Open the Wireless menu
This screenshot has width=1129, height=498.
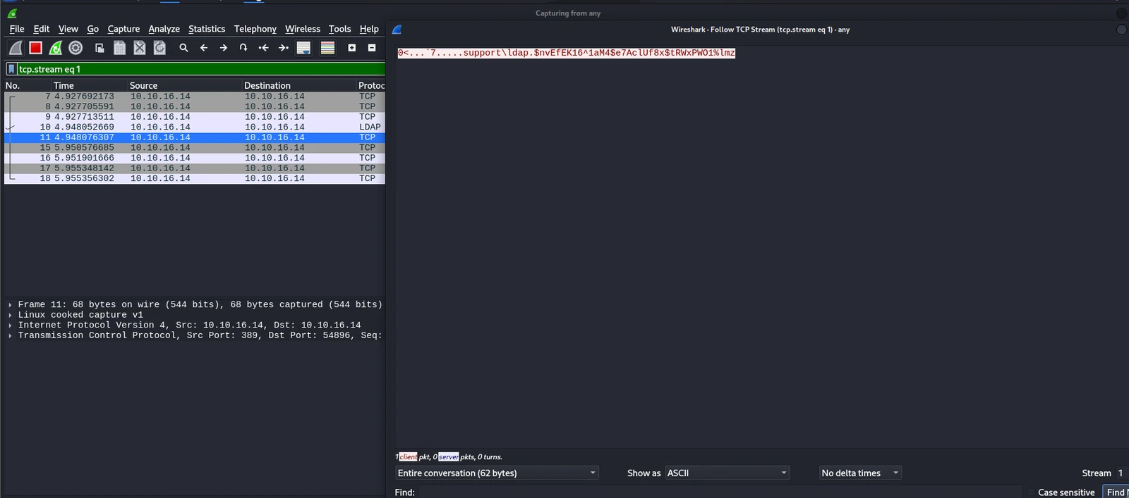pyautogui.click(x=303, y=29)
